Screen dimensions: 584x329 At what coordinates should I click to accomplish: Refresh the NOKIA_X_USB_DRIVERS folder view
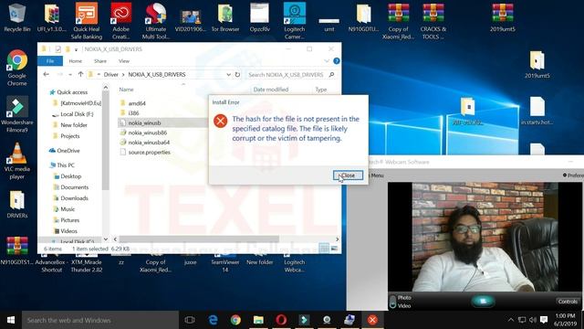click(237, 75)
